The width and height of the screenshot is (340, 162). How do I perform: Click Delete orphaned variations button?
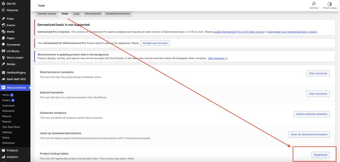point(311,114)
